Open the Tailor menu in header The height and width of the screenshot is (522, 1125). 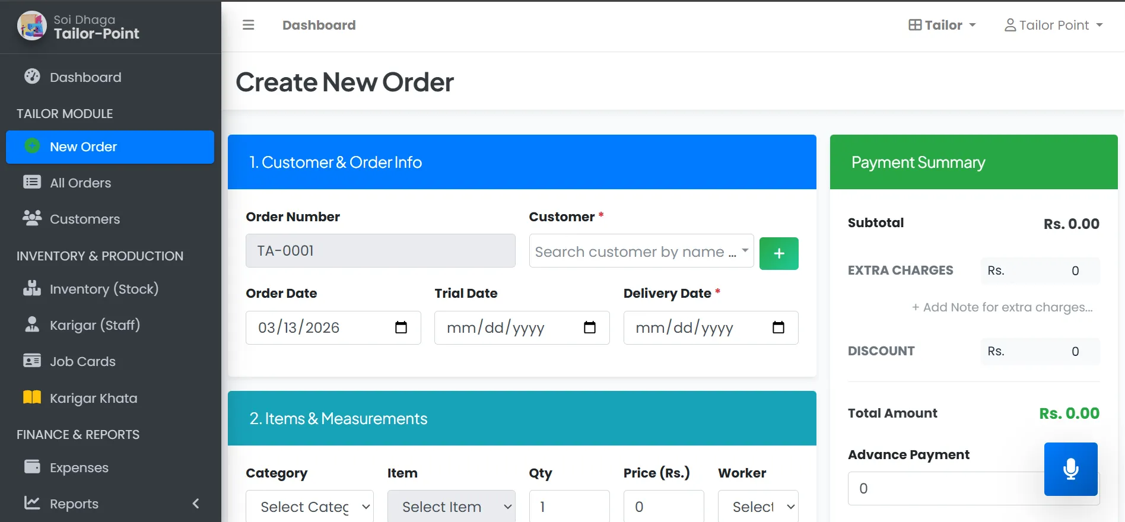pos(941,25)
